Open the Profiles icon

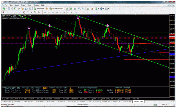coord(9,9)
